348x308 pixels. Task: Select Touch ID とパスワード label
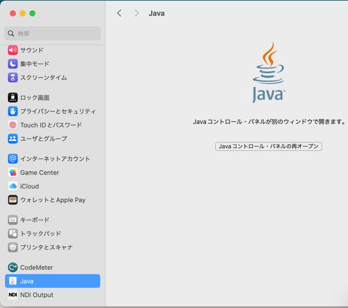tap(51, 125)
